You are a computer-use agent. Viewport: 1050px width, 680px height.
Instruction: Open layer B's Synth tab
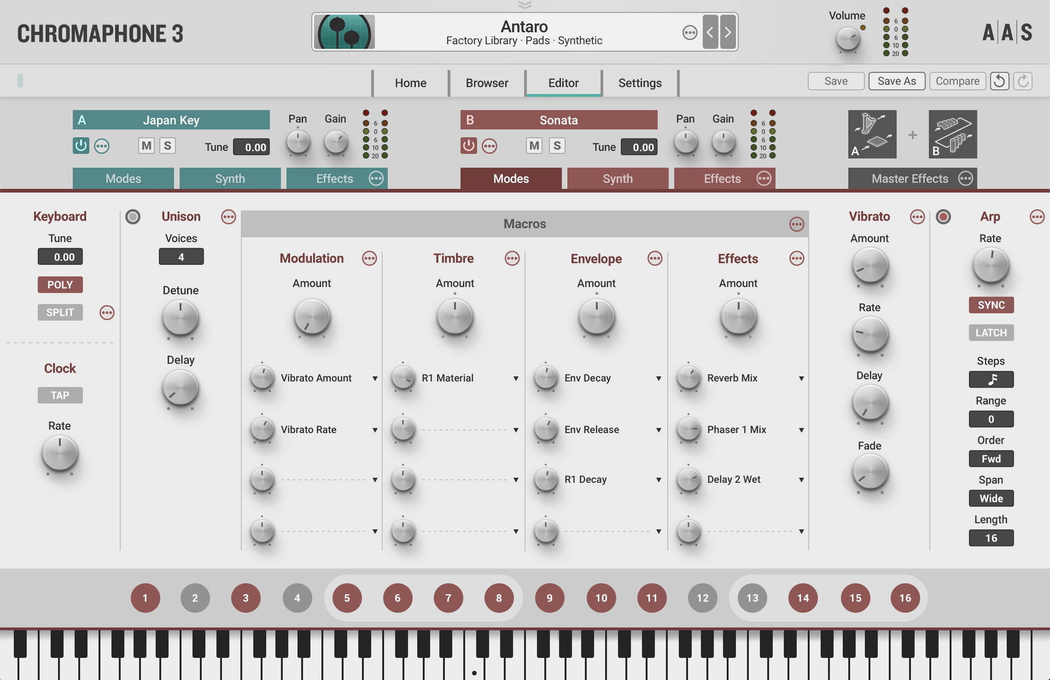(617, 178)
